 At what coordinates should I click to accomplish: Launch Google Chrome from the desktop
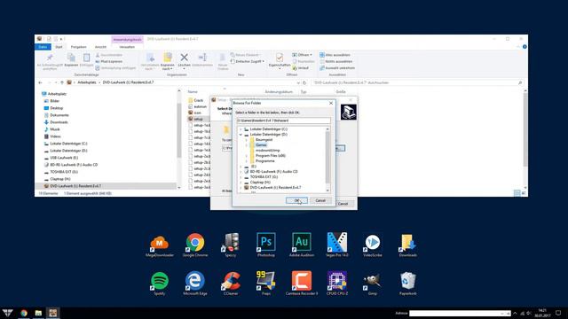point(195,245)
